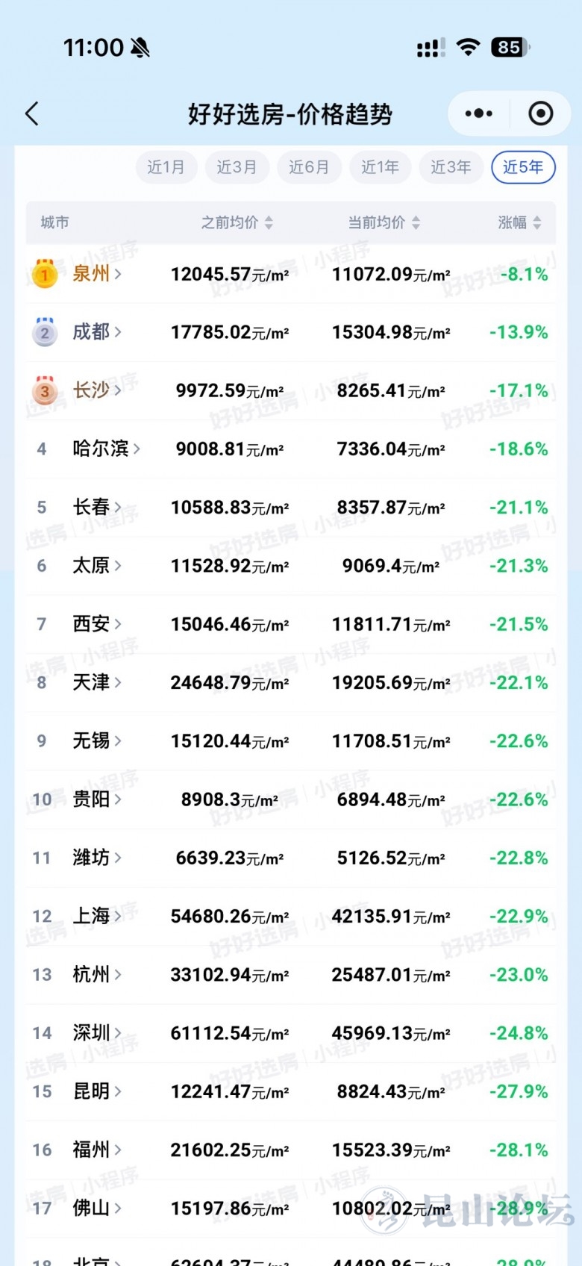Select the 近1月 time range
The height and width of the screenshot is (1266, 582).
click(x=166, y=167)
